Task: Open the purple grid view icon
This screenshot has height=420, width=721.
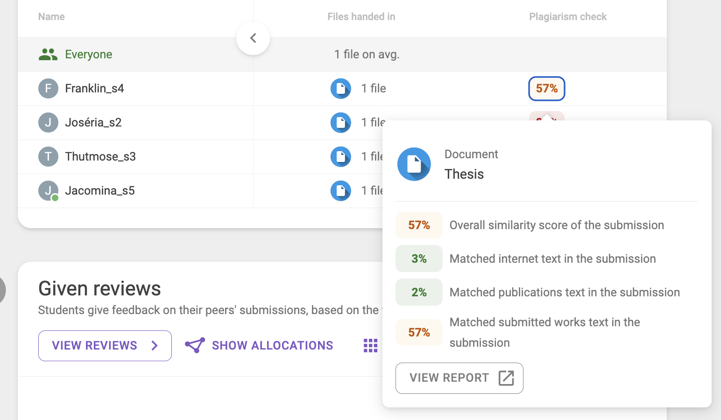Action: point(370,346)
